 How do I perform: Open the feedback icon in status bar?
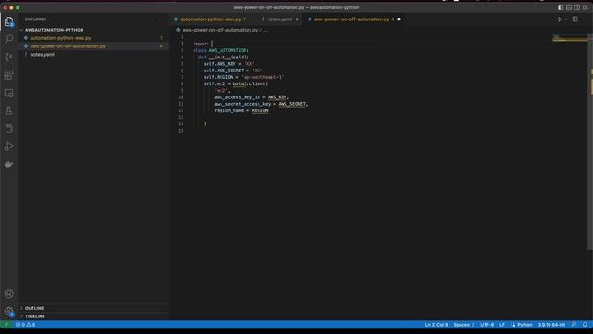(x=574, y=325)
